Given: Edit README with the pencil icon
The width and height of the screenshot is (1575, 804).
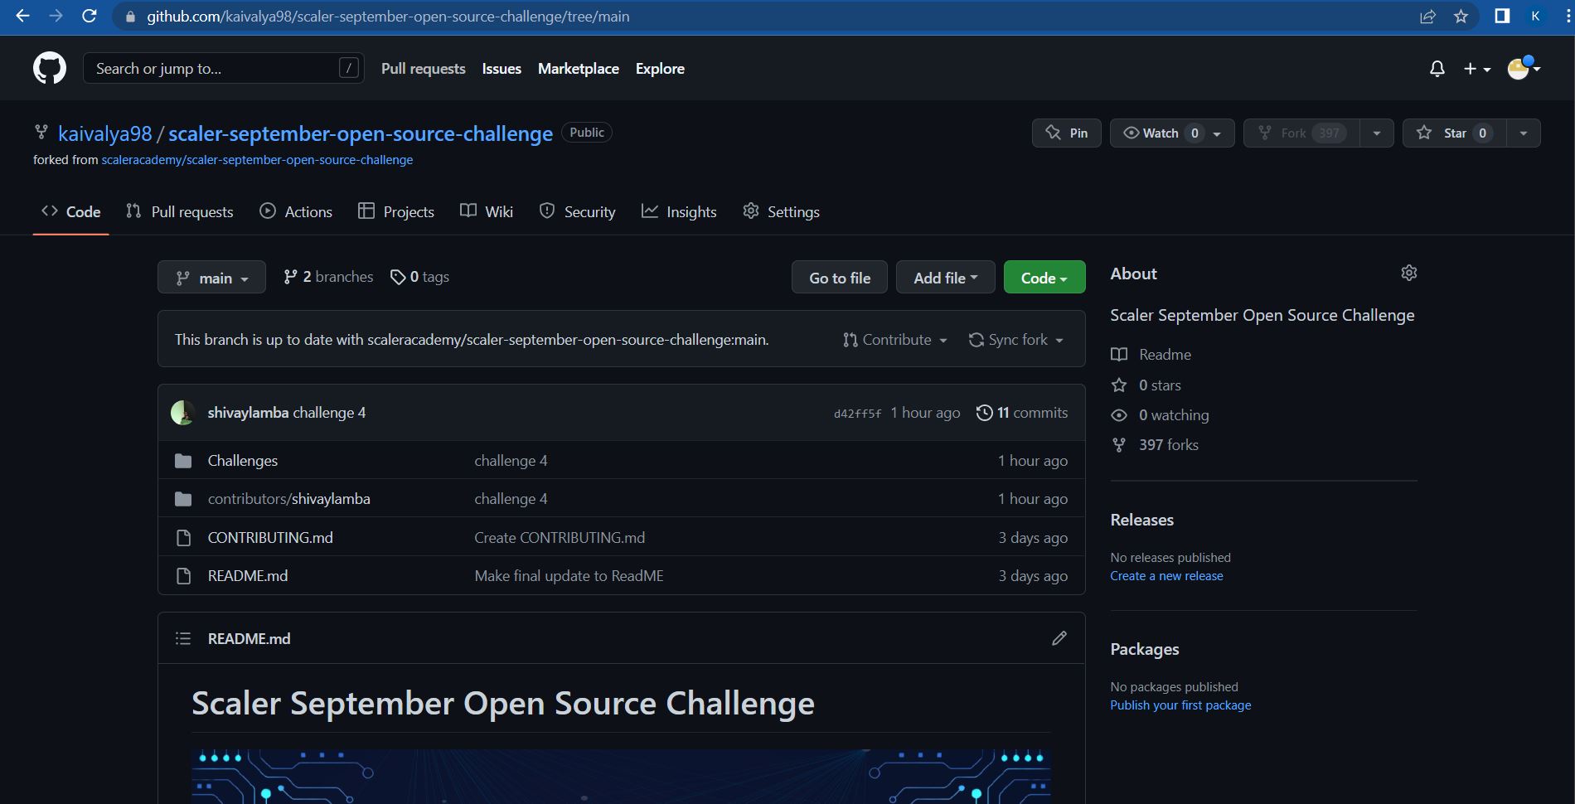Looking at the screenshot, I should click(x=1059, y=638).
